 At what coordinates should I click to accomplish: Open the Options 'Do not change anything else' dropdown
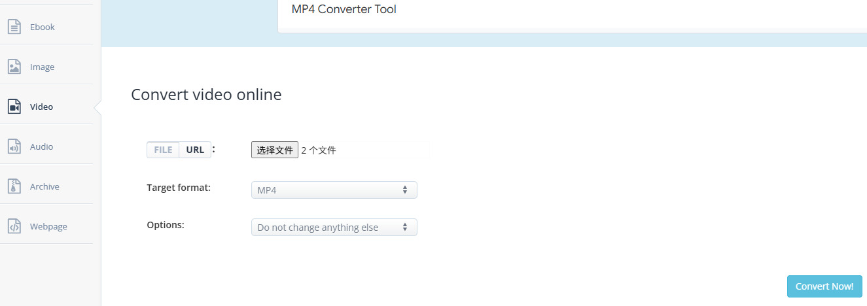[334, 227]
